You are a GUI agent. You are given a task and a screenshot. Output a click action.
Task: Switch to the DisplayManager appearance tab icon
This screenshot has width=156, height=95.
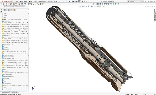(15, 10)
